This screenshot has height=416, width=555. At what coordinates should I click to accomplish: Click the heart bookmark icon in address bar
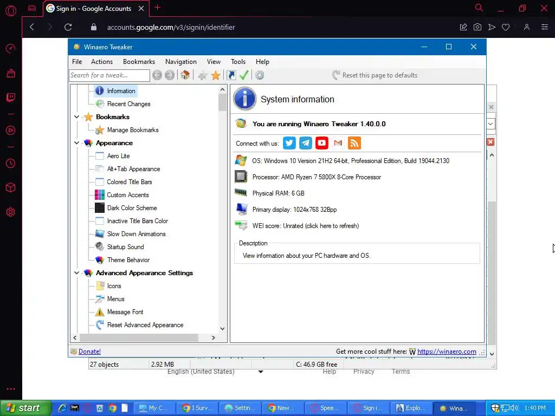(506, 27)
